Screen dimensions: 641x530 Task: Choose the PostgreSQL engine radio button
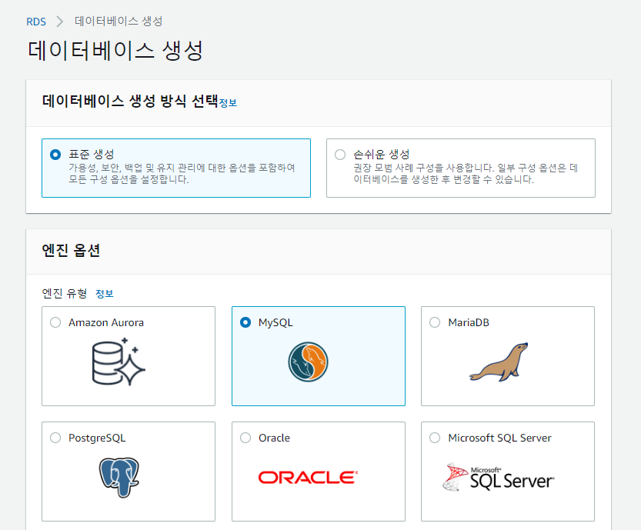point(55,438)
